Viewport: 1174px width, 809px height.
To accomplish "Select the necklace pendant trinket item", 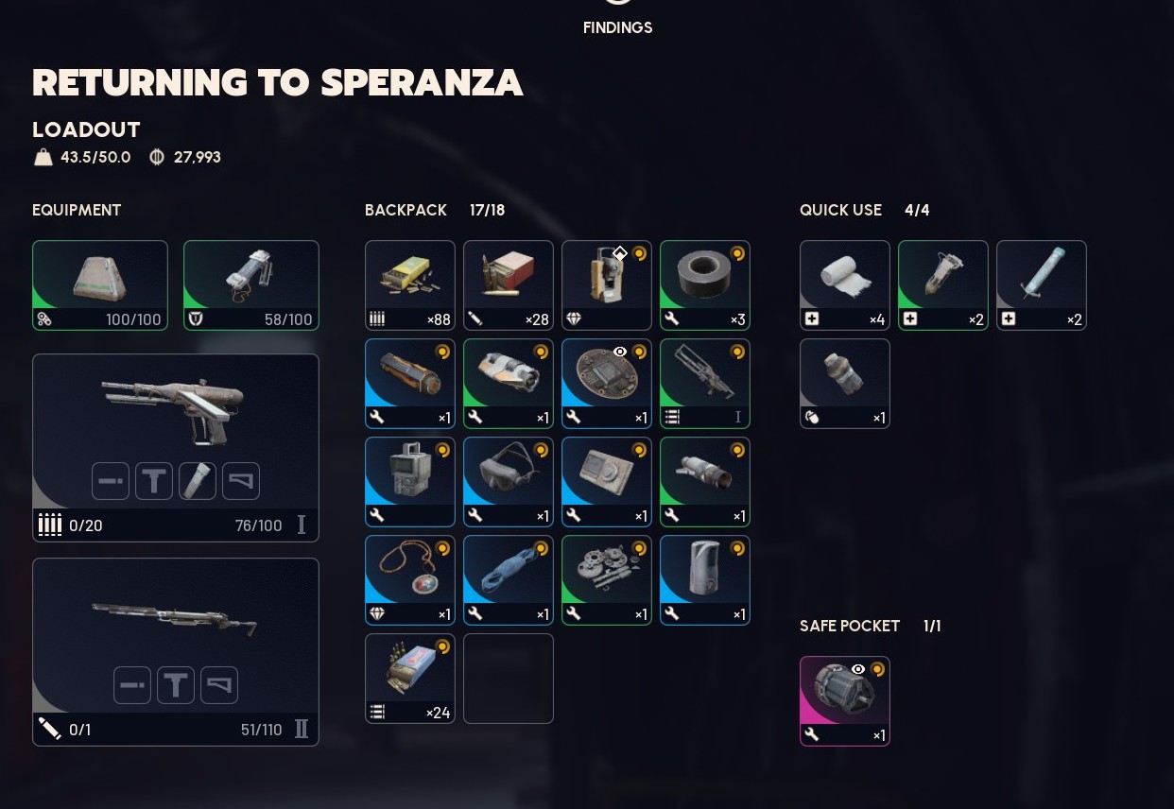I will pyautogui.click(x=410, y=580).
